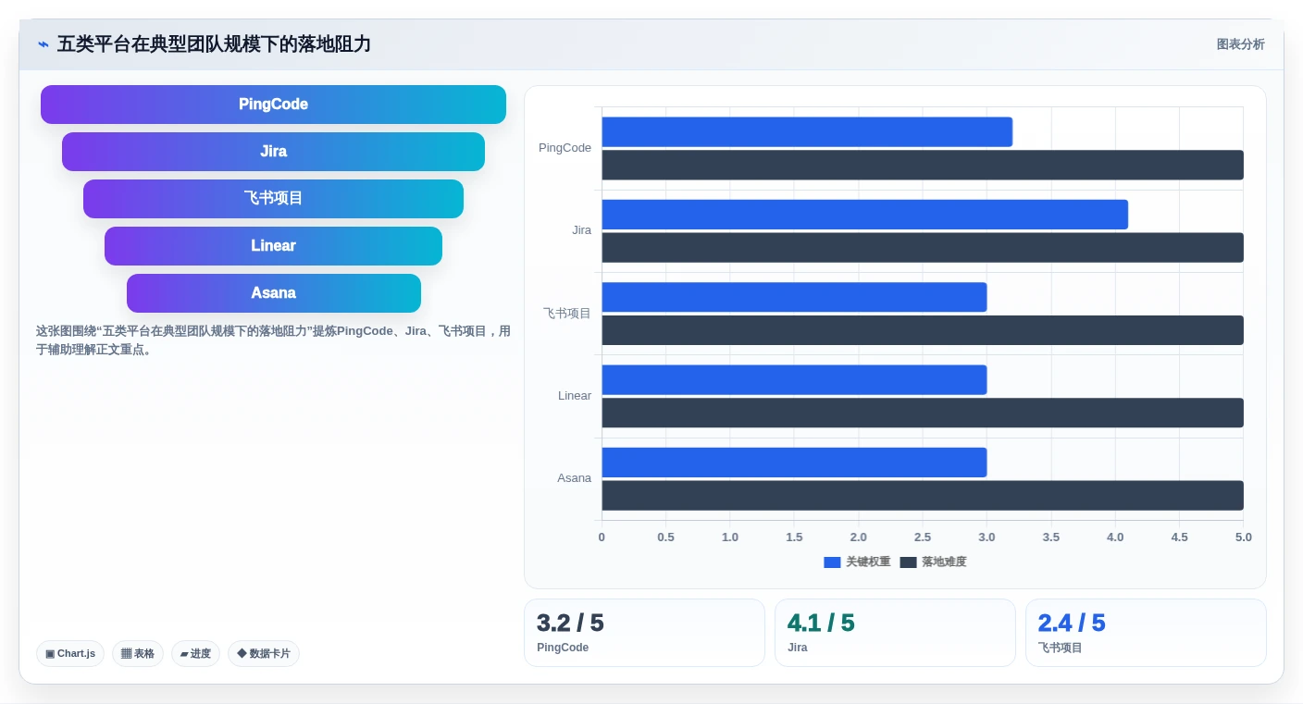Click the blue 关键权重 legend swatch
The width and height of the screenshot is (1303, 704).
832,562
